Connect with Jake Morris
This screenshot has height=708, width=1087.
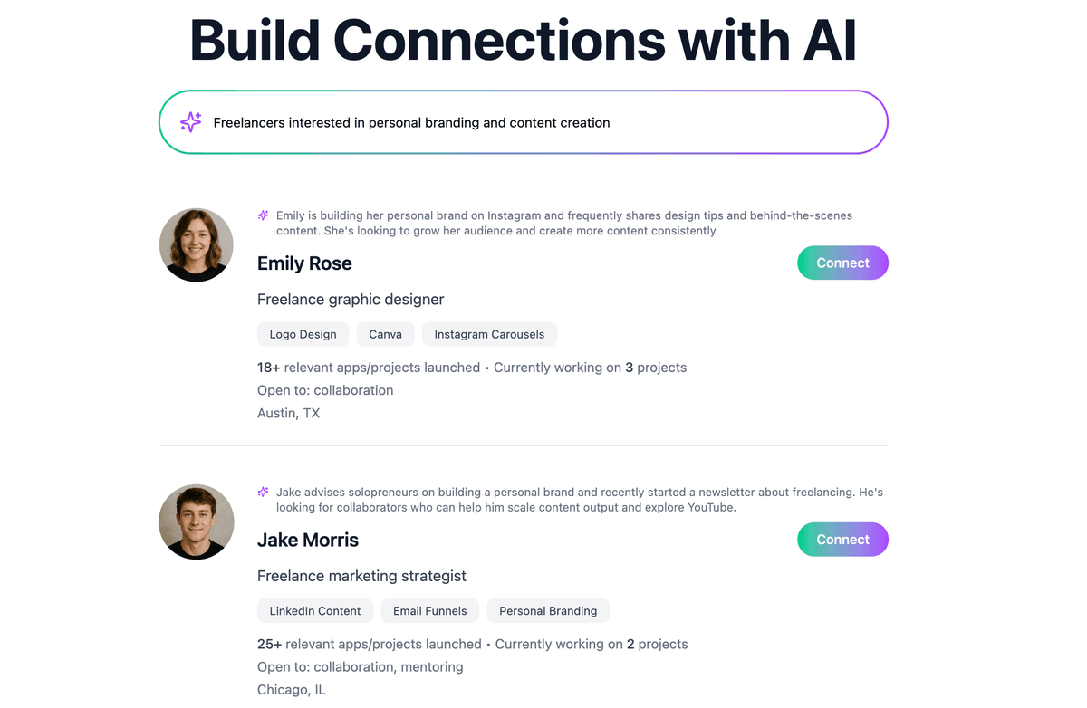click(842, 540)
